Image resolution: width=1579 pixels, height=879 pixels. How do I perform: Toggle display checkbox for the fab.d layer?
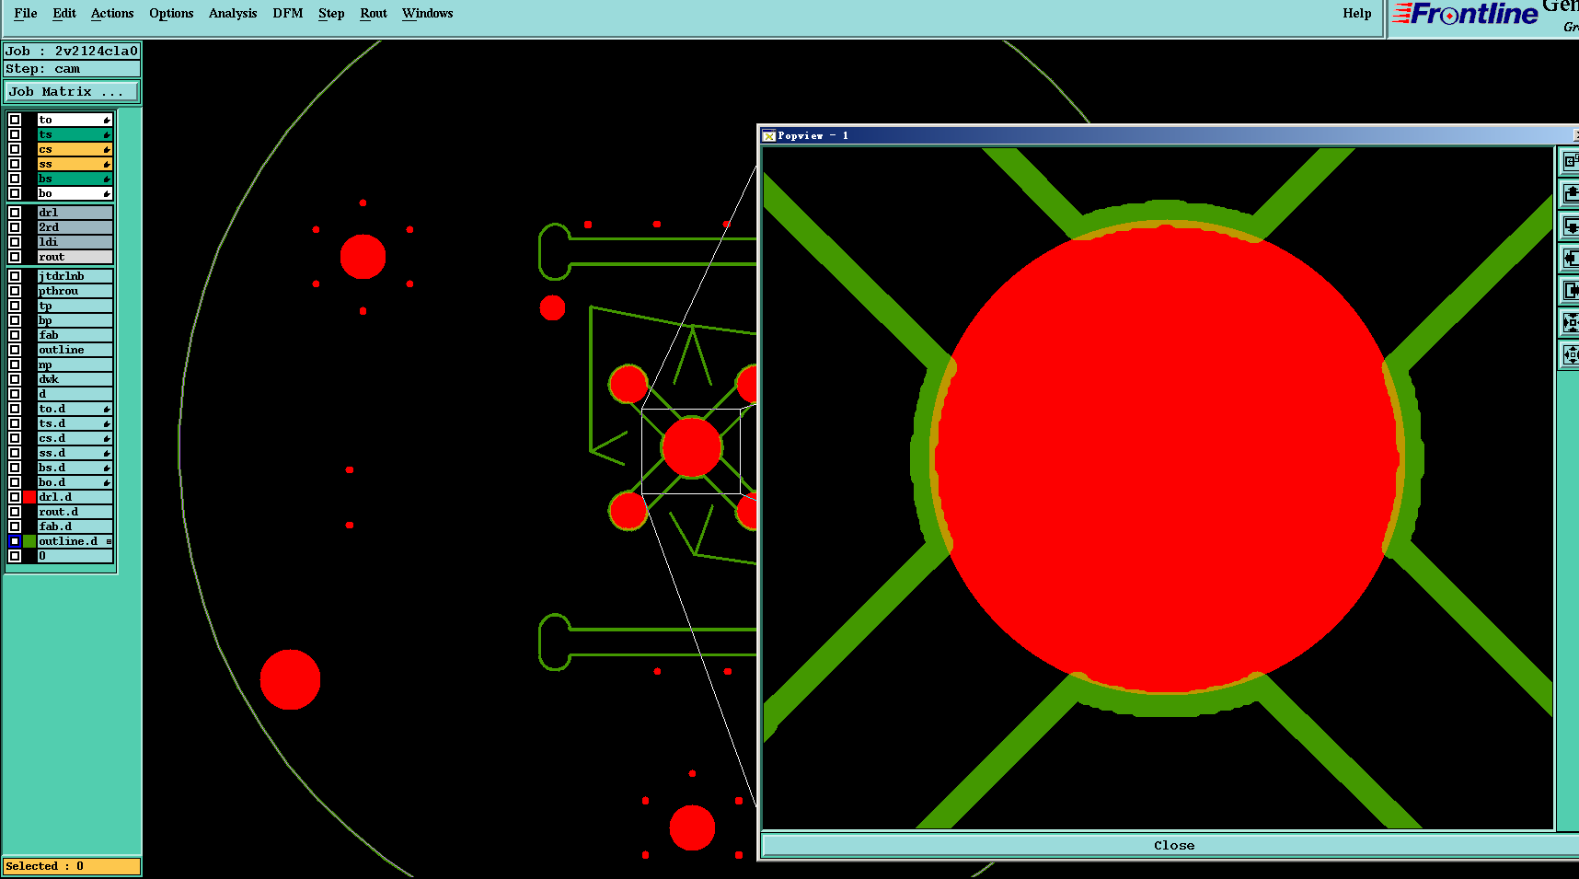[15, 526]
